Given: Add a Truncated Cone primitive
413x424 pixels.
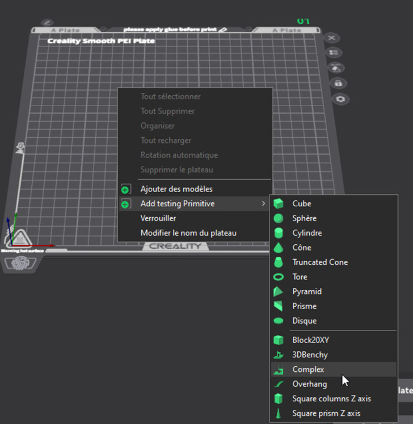Looking at the screenshot, I should pyautogui.click(x=334, y=262).
